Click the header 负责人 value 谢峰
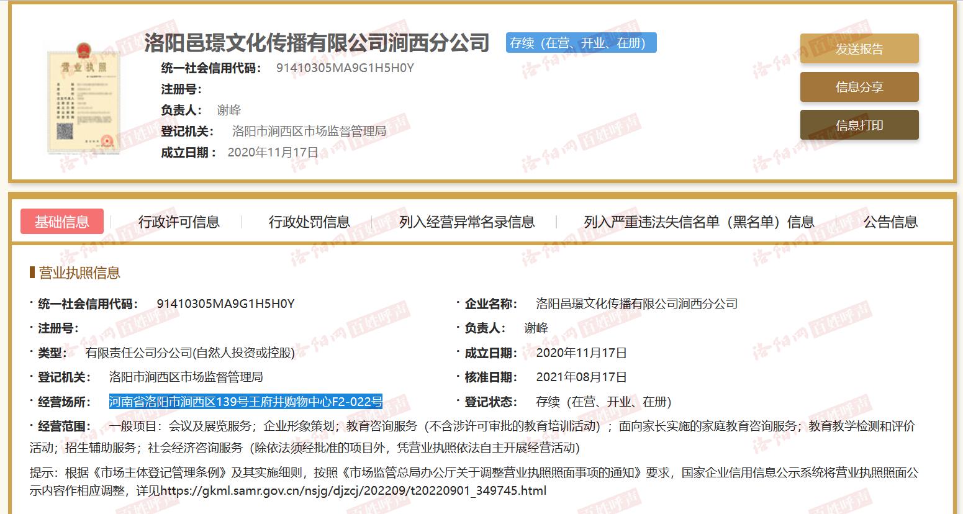 tap(228, 110)
